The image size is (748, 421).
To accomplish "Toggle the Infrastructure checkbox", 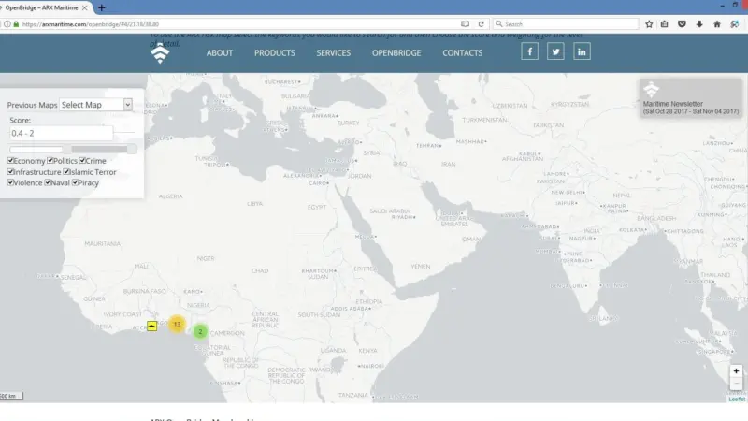I will [x=10, y=171].
